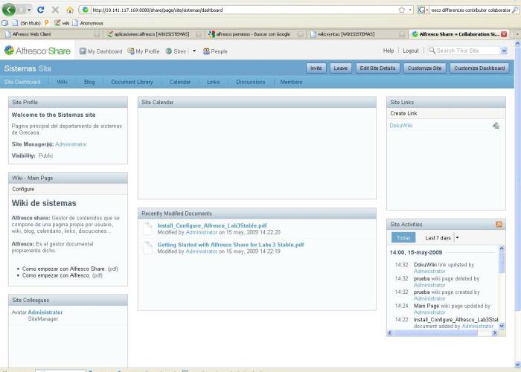
Task: Open the search options dropdown arrow
Action: pyautogui.click(x=504, y=51)
